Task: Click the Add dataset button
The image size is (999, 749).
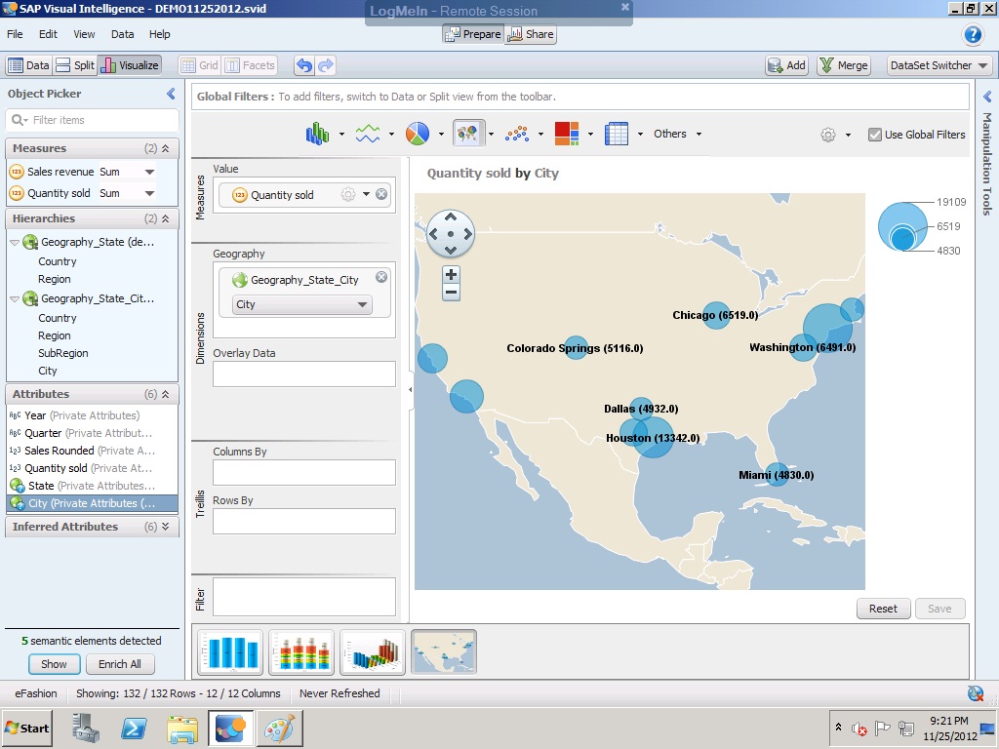Action: point(787,65)
